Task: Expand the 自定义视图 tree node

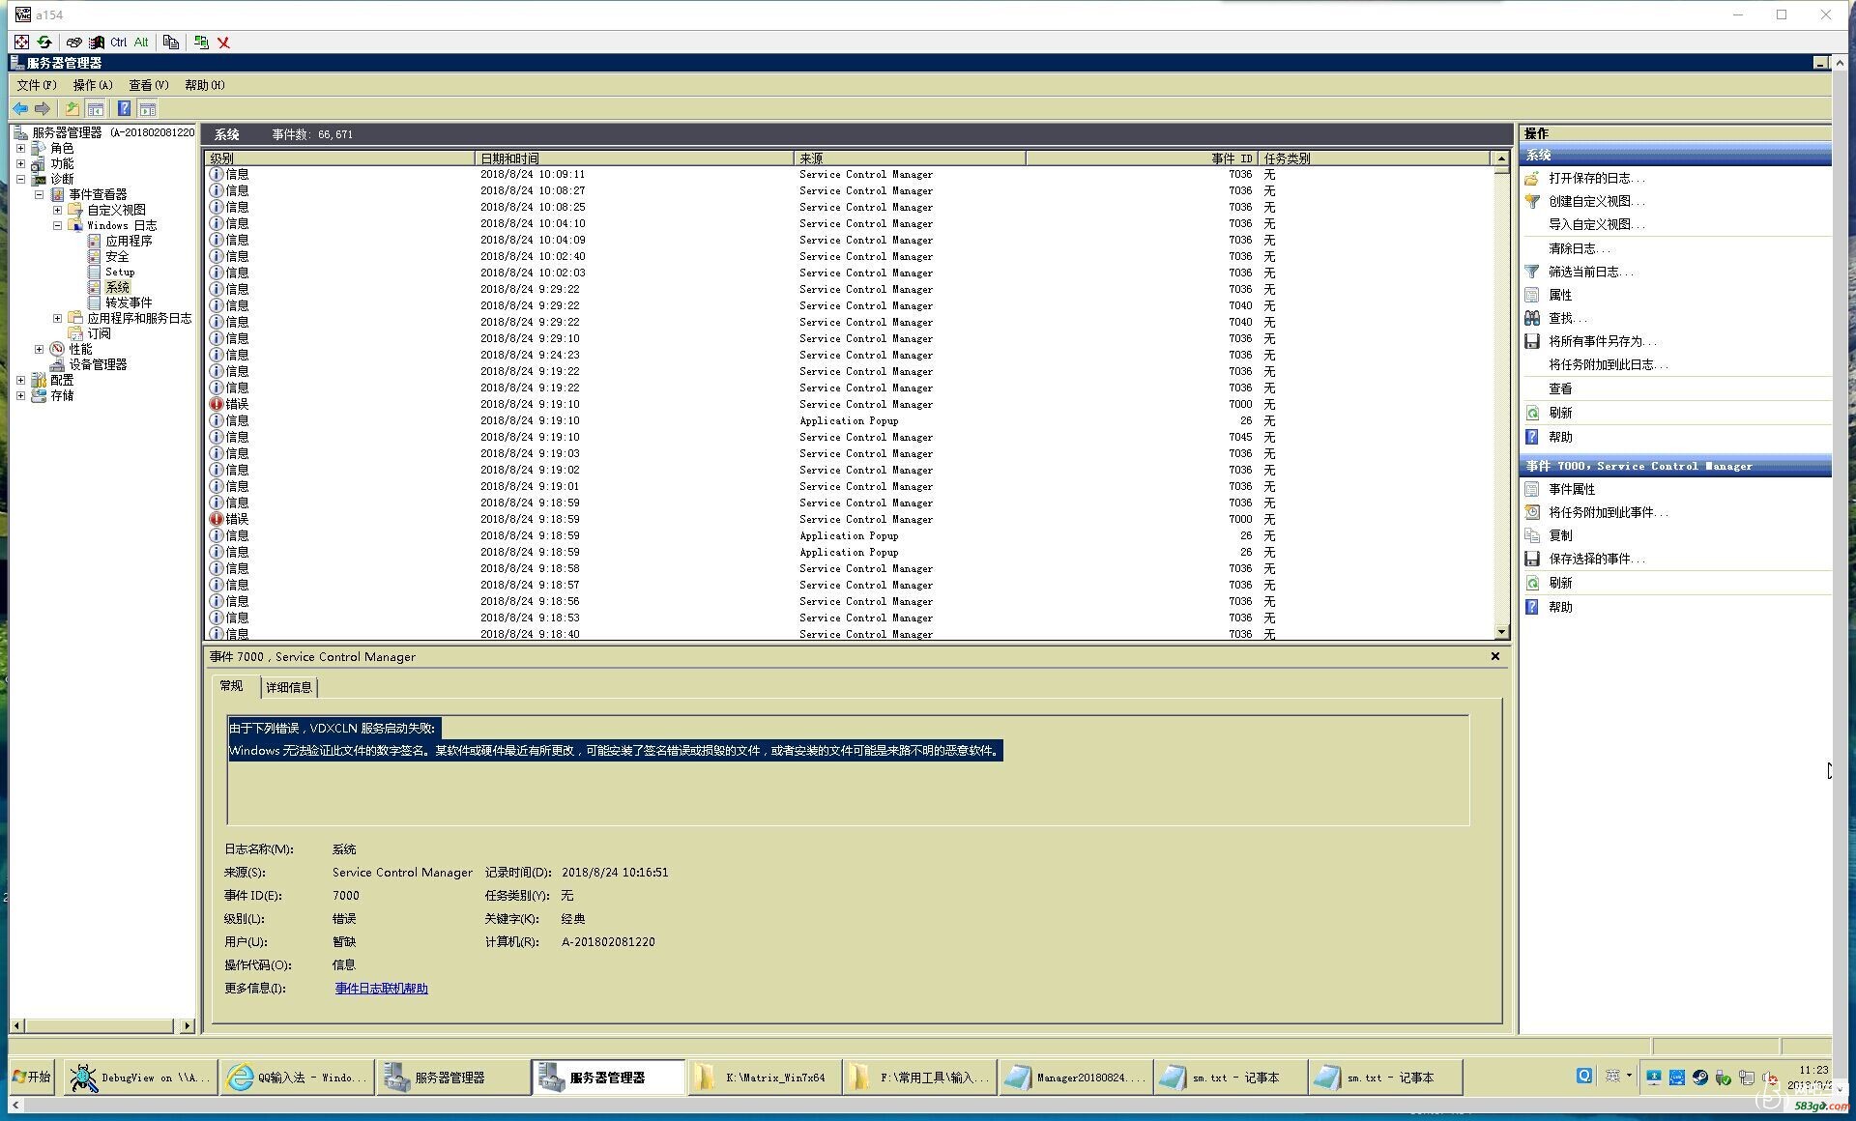Action: pos(57,210)
